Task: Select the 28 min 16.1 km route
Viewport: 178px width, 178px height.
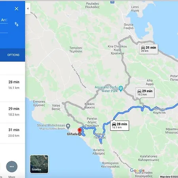Action: (12, 88)
